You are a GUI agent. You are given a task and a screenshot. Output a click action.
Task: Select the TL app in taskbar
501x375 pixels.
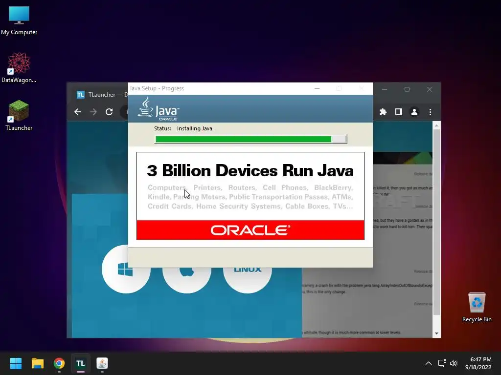click(81, 363)
